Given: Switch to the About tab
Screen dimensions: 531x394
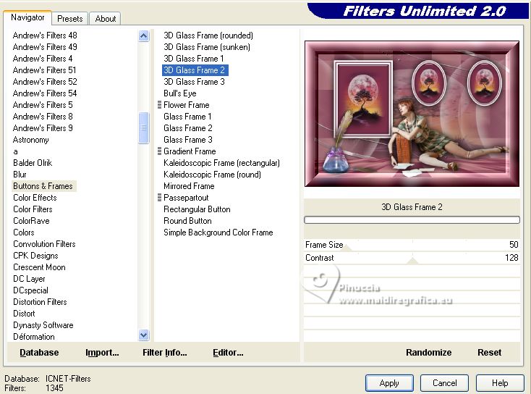Looking at the screenshot, I should 106,19.
